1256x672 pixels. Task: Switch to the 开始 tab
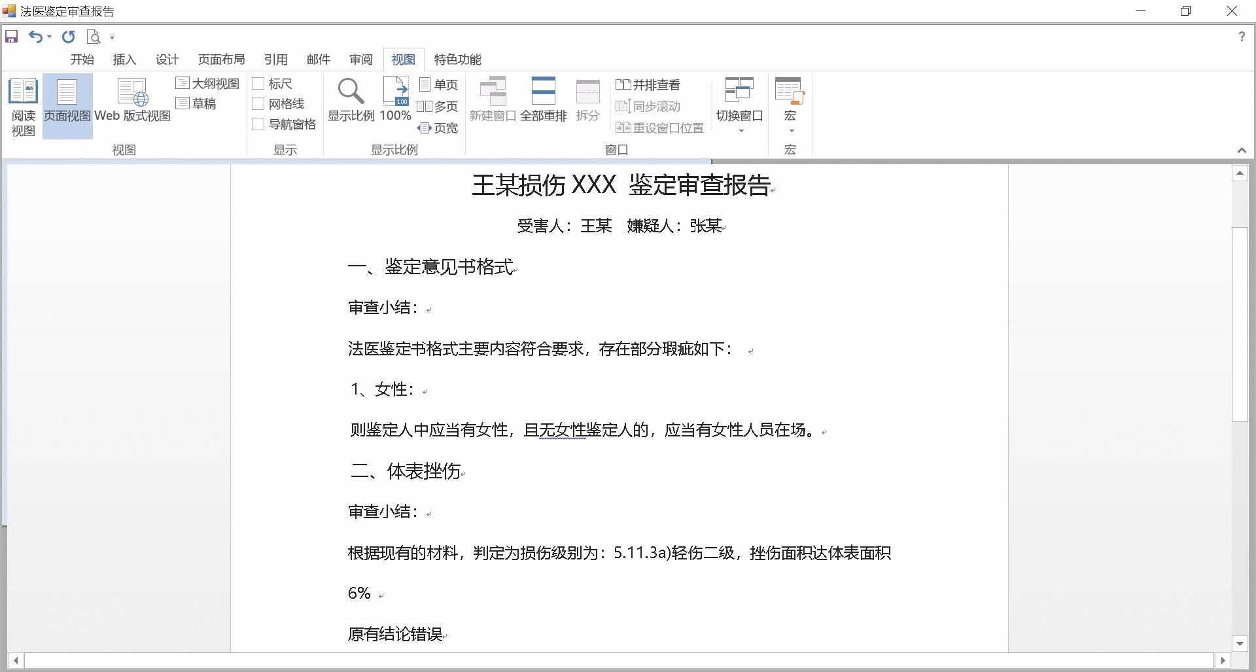click(x=82, y=60)
